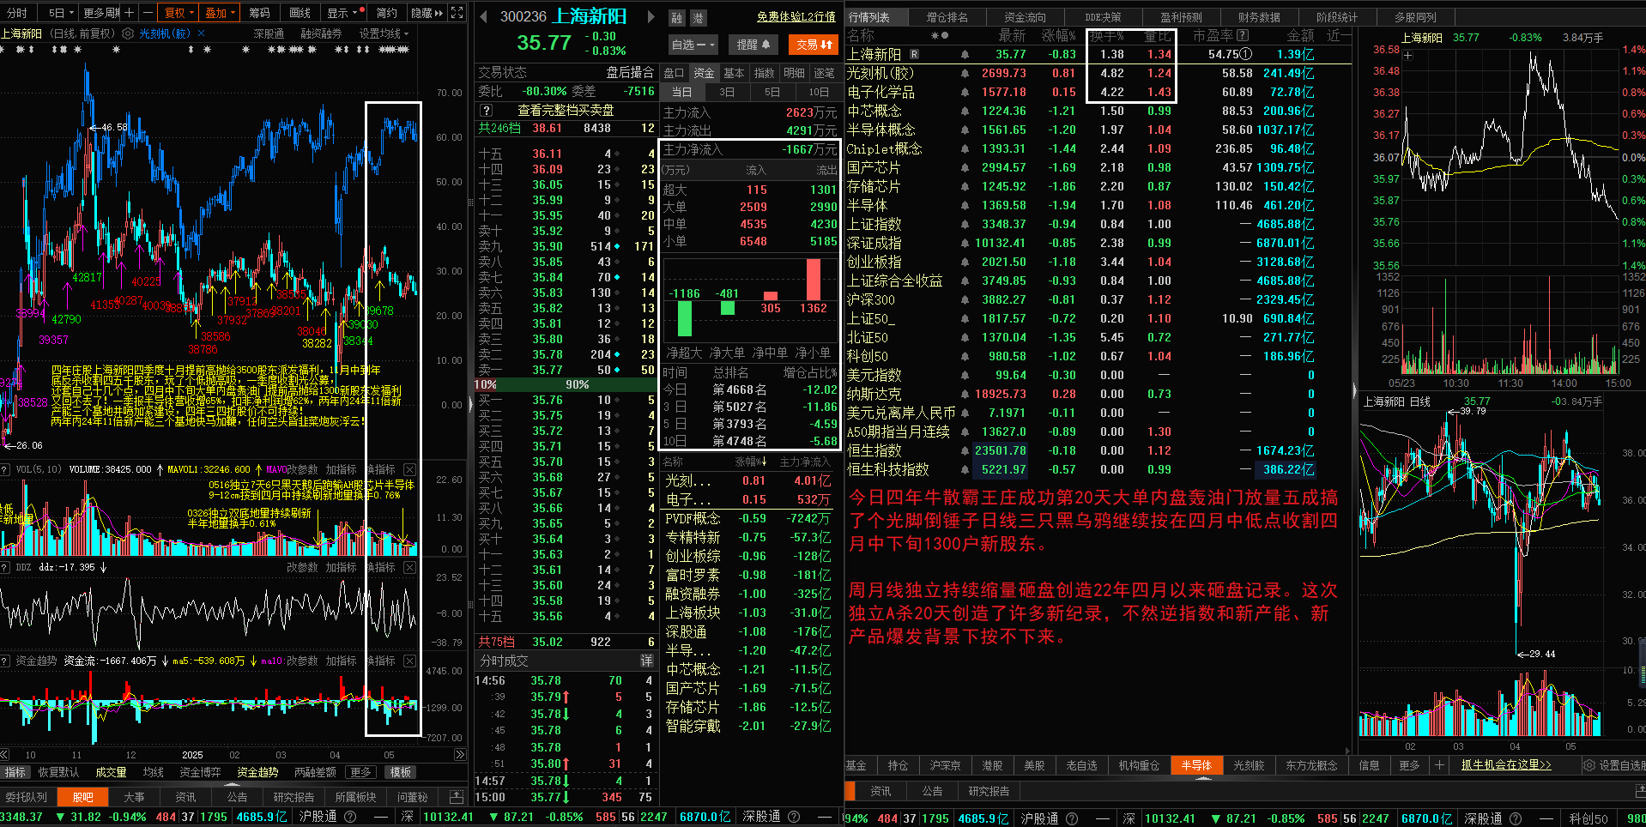The height and width of the screenshot is (827, 1646).
Task: Select the 当日 fund flow period
Action: [x=681, y=92]
